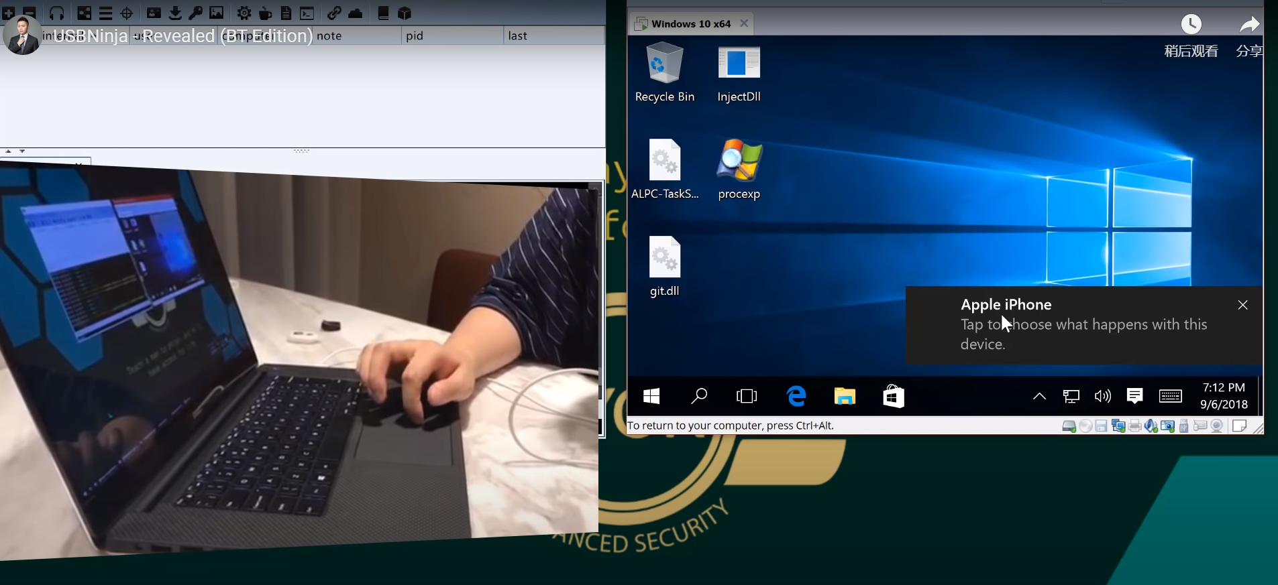Click the Share arrow icon
The height and width of the screenshot is (585, 1278).
tap(1249, 25)
